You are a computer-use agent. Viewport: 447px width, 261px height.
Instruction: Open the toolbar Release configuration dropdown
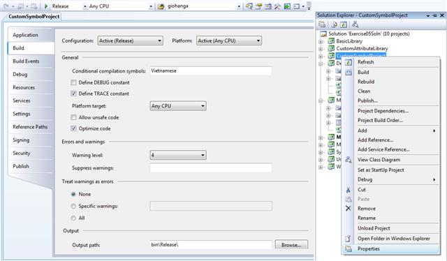[x=85, y=6]
